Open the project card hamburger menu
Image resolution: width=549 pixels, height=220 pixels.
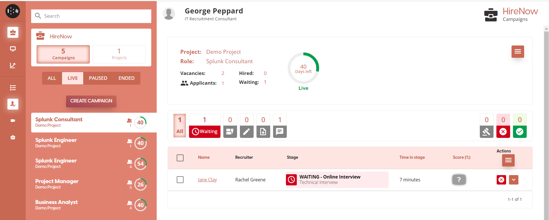coord(518,51)
